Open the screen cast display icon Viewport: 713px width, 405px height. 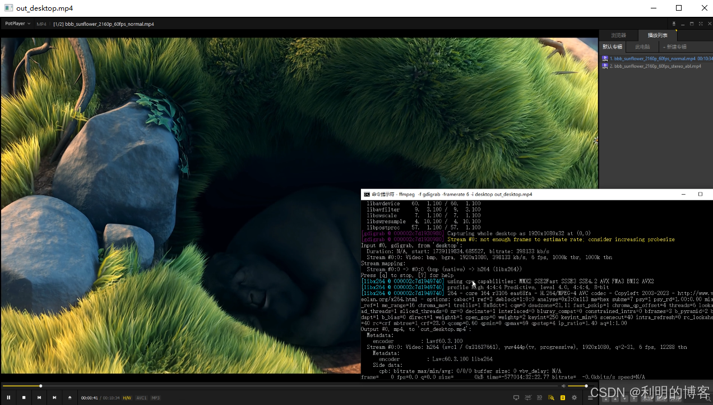click(x=516, y=398)
